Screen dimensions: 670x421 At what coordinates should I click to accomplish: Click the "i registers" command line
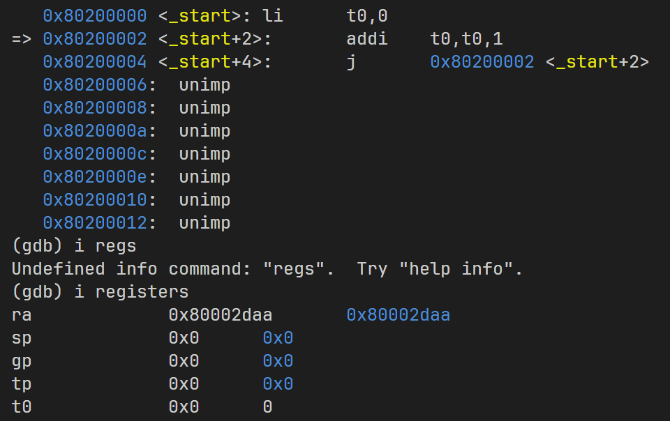[x=131, y=292]
